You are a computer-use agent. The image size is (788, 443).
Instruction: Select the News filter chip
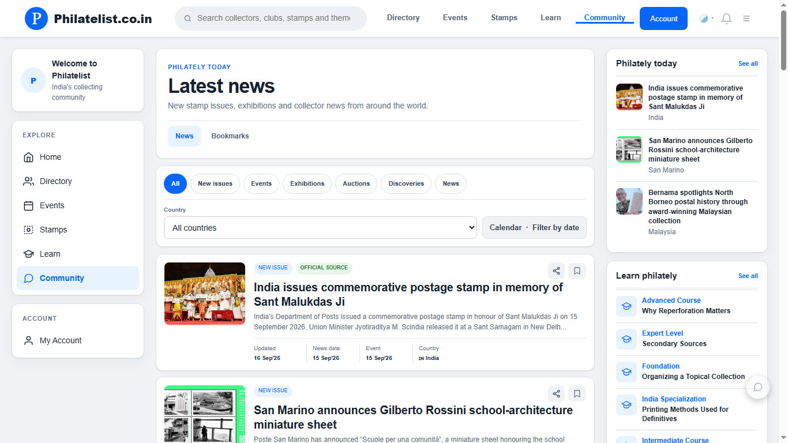(x=451, y=183)
